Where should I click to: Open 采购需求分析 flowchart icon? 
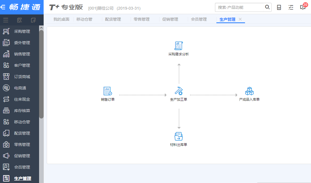pyautogui.click(x=178, y=46)
